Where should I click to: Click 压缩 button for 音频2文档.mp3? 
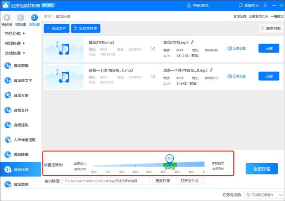point(269,48)
